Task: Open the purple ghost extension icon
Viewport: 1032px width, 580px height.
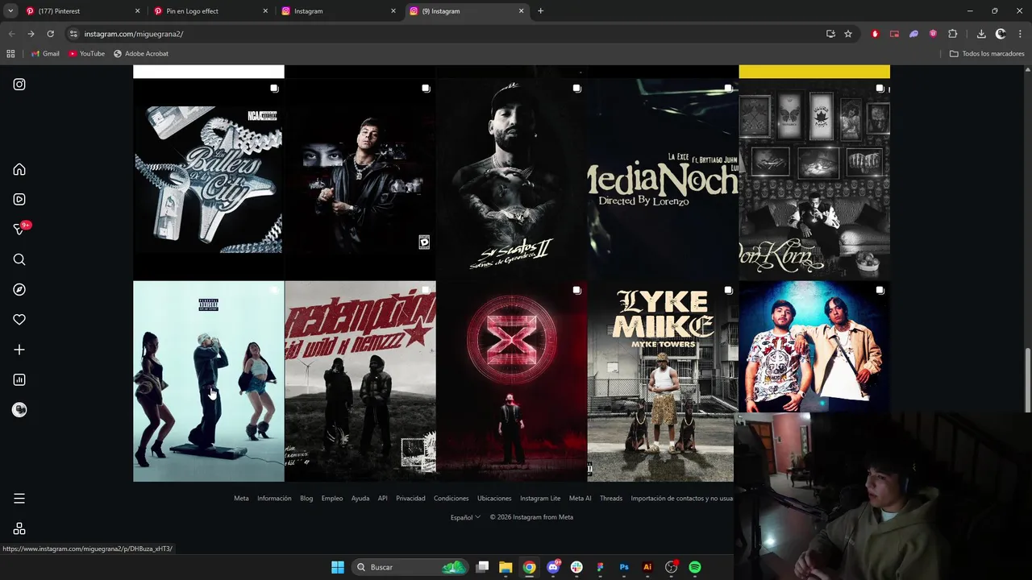Action: (913, 34)
